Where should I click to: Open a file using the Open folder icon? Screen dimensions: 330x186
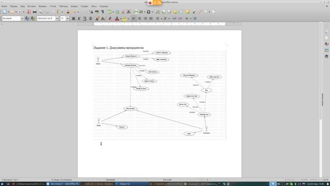coord(12,12)
